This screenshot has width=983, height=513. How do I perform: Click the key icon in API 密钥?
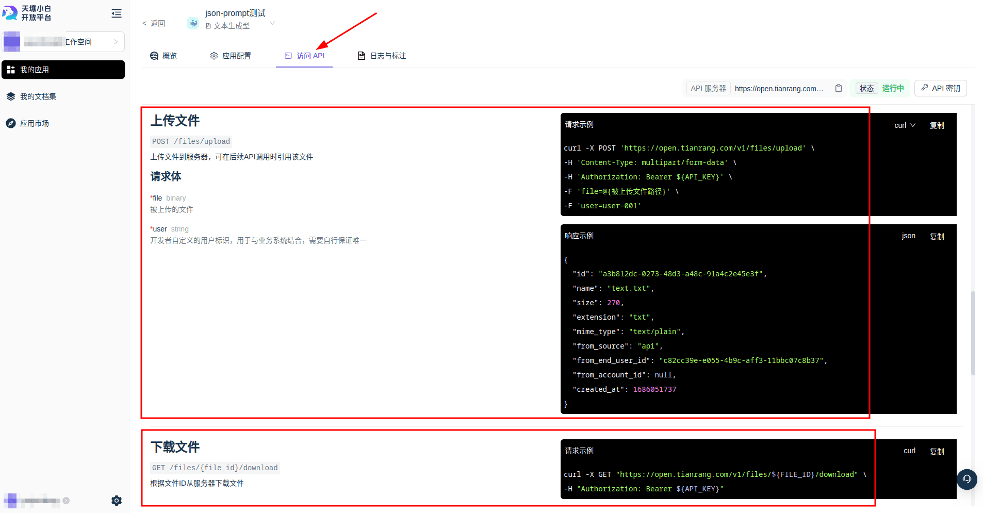pyautogui.click(x=925, y=88)
